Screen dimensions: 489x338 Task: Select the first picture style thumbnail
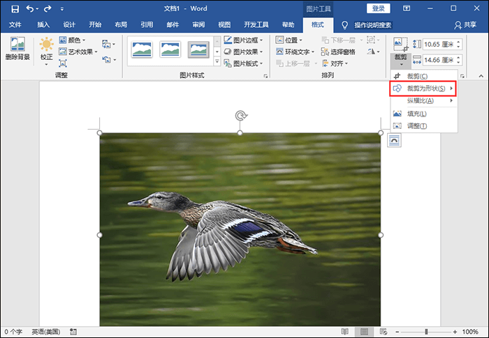pos(142,49)
